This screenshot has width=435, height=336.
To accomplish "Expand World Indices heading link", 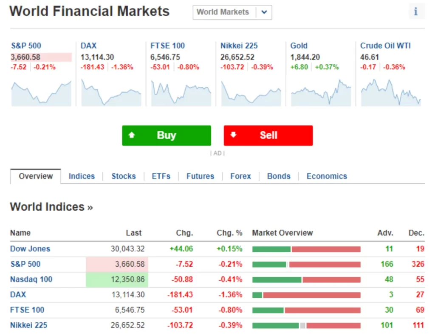I will point(51,207).
